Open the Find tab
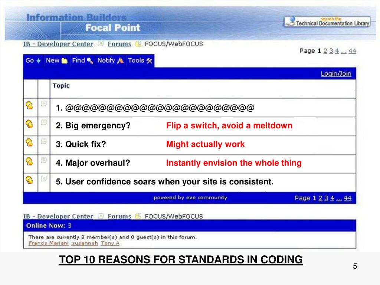This screenshot has width=380, height=285. pos(83,60)
